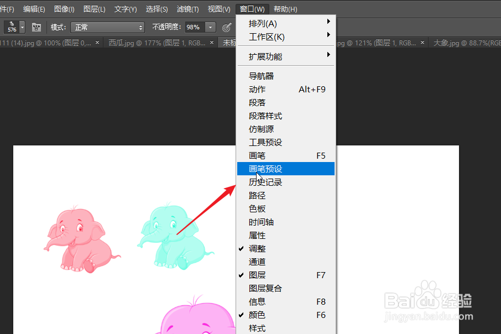
Task: Open the 视图(V) menu
Action: pos(219,9)
